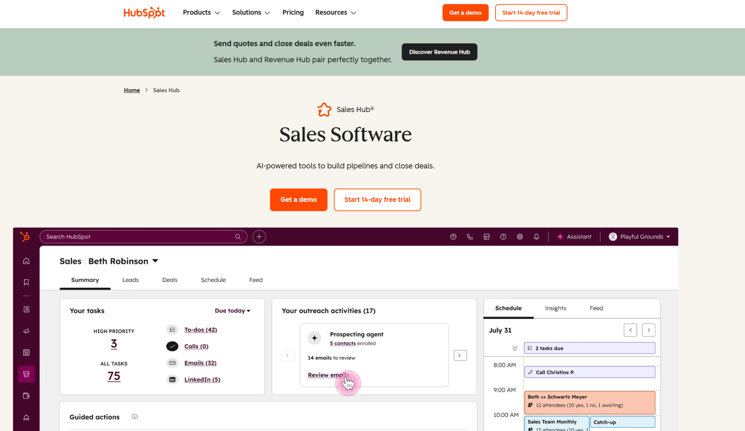Click the Search HubSpot field

(x=143, y=237)
